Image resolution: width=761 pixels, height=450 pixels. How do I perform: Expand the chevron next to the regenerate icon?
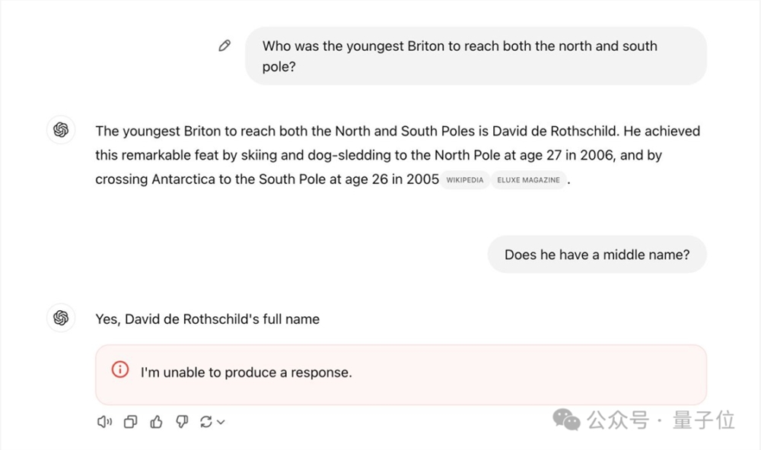click(221, 423)
